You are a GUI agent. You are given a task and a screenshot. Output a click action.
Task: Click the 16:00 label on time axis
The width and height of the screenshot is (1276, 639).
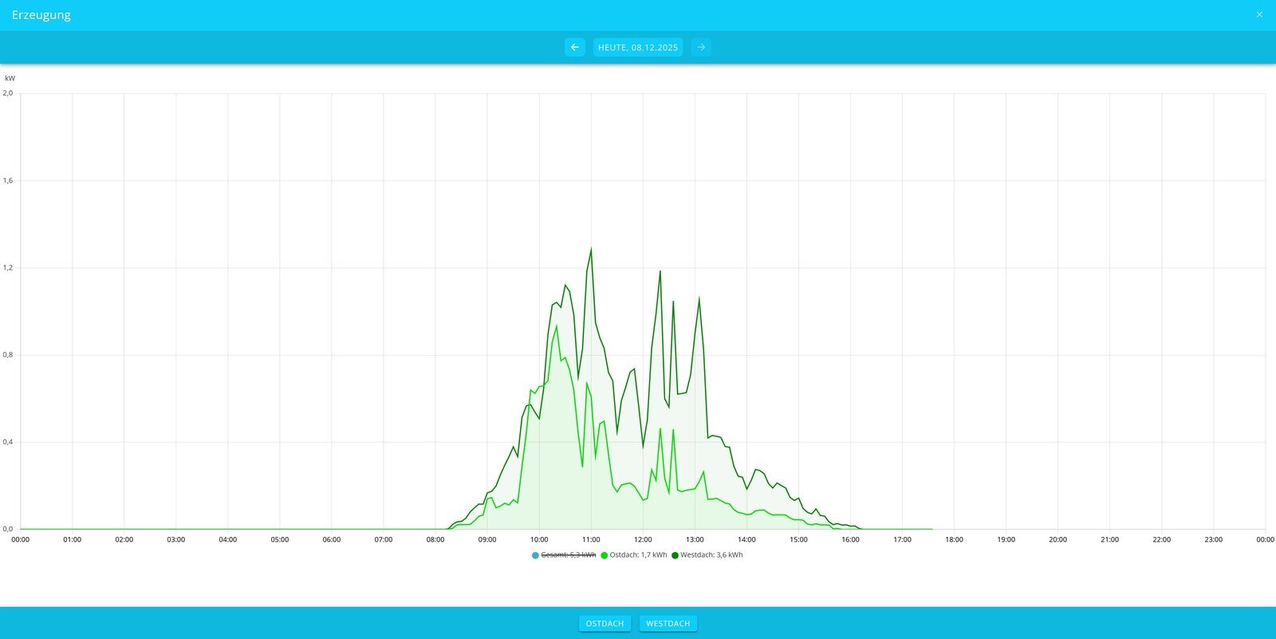(x=850, y=540)
